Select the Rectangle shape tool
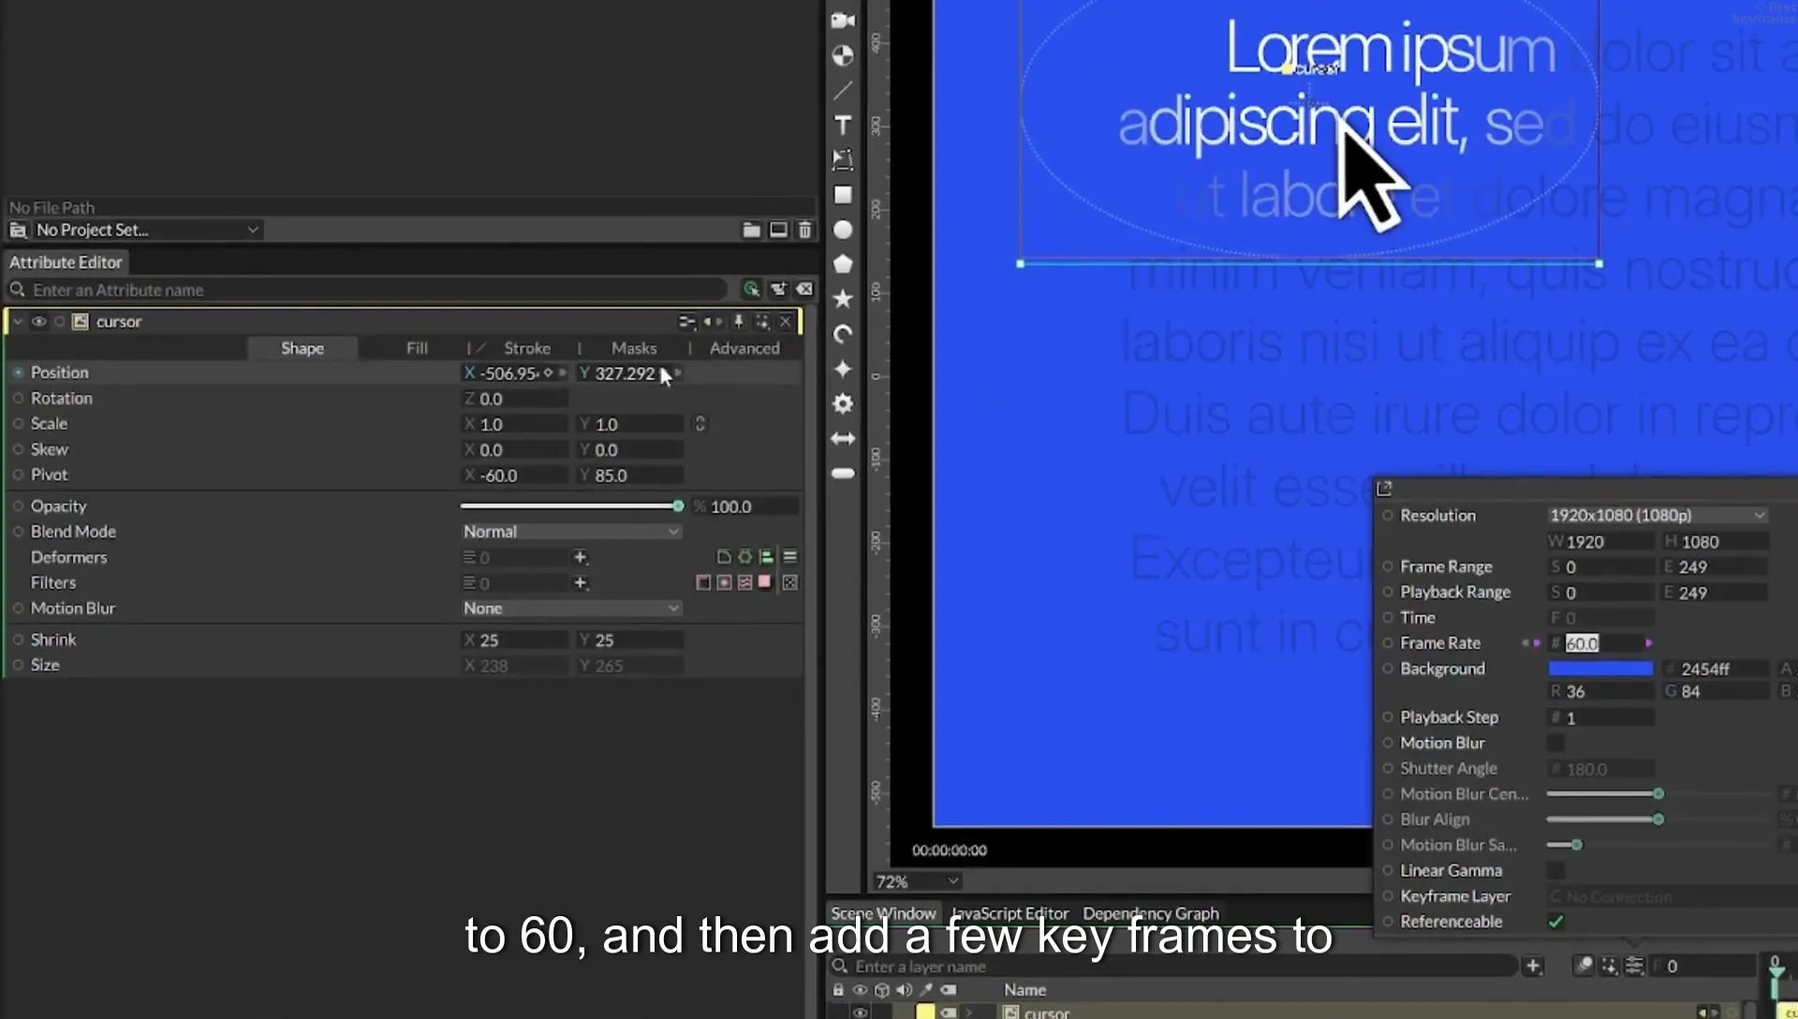Viewport: 1798px width, 1019px height. tap(843, 195)
